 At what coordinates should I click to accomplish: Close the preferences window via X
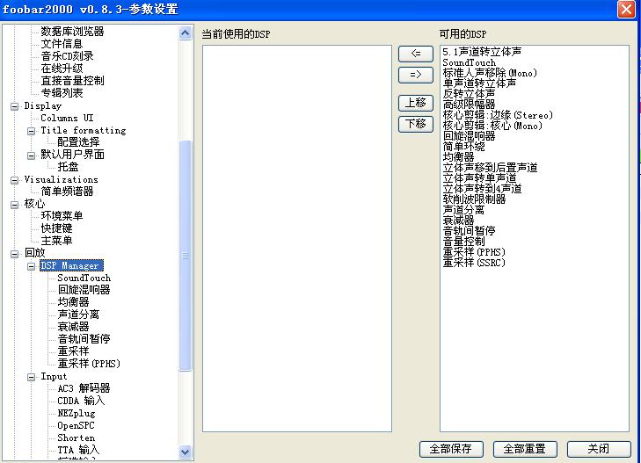click(626, 9)
